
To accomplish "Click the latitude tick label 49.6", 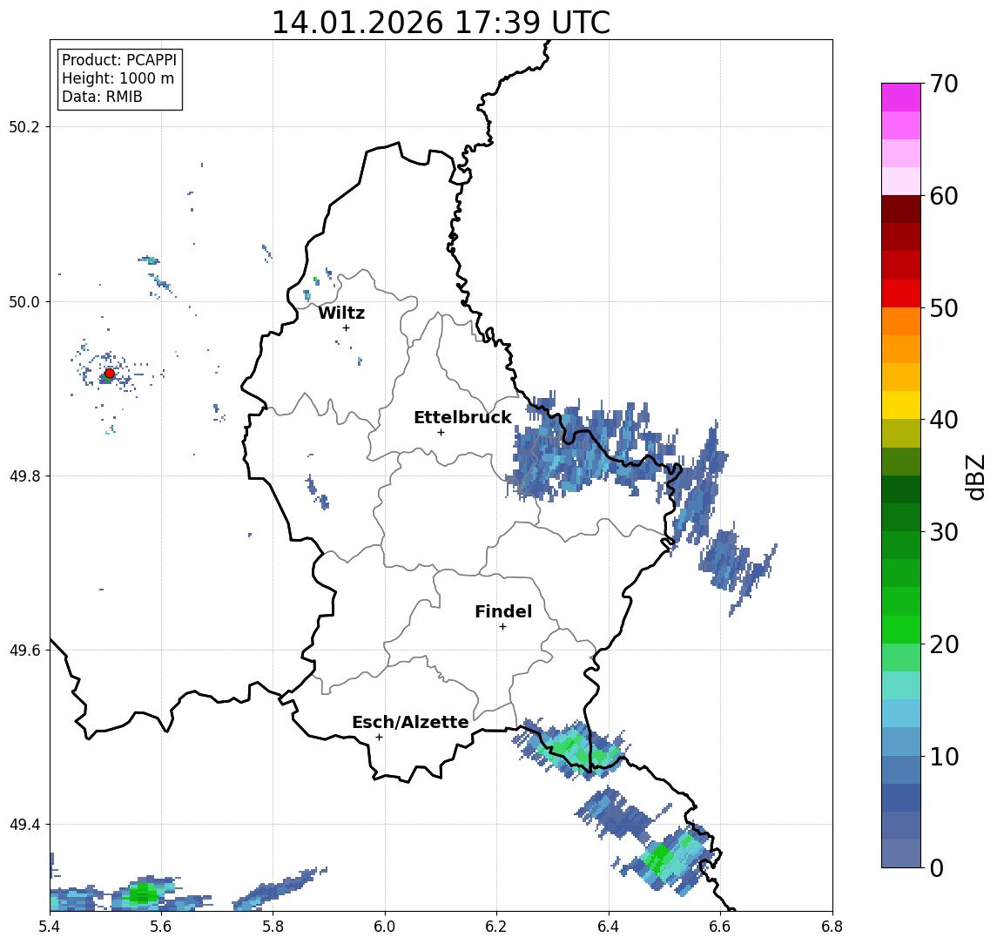I will [24, 651].
